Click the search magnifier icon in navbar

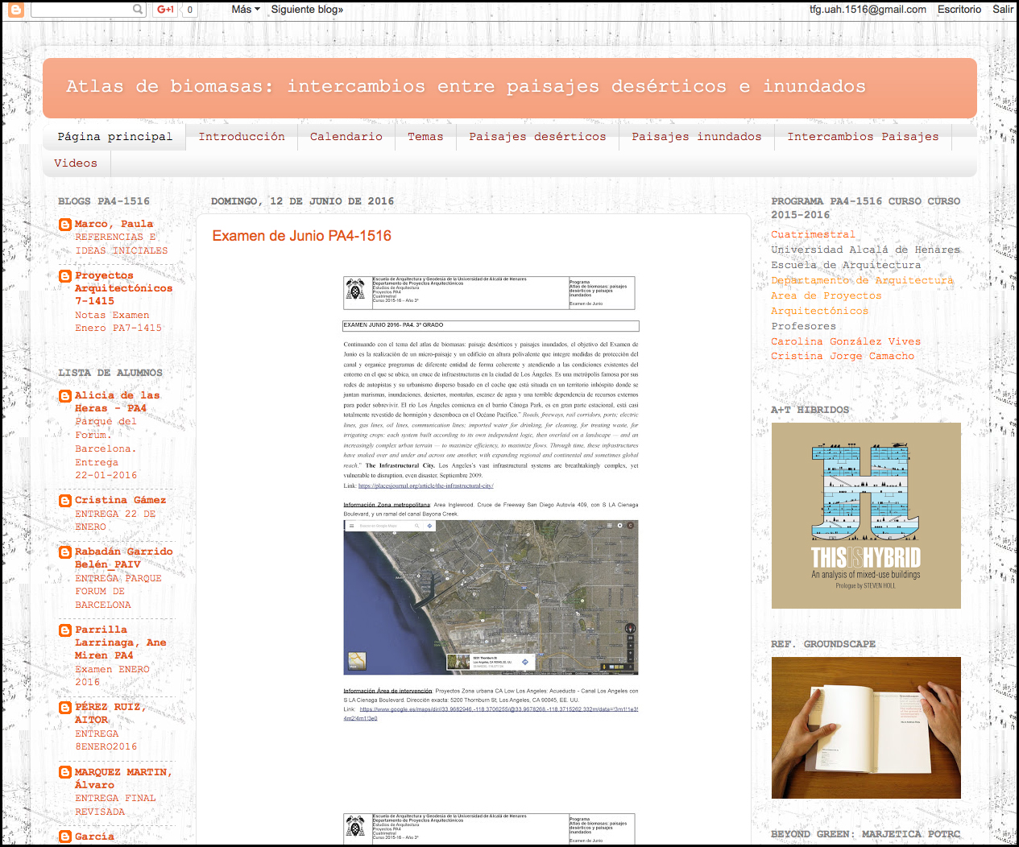[x=137, y=9]
